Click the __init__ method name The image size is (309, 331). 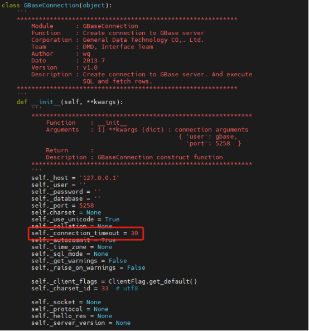(x=46, y=102)
